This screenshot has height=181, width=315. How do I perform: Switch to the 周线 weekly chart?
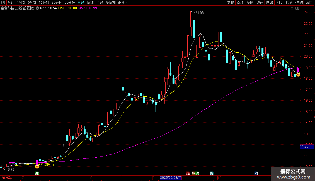pos(90,3)
